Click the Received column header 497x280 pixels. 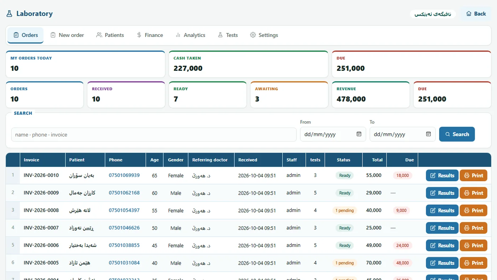point(258,160)
